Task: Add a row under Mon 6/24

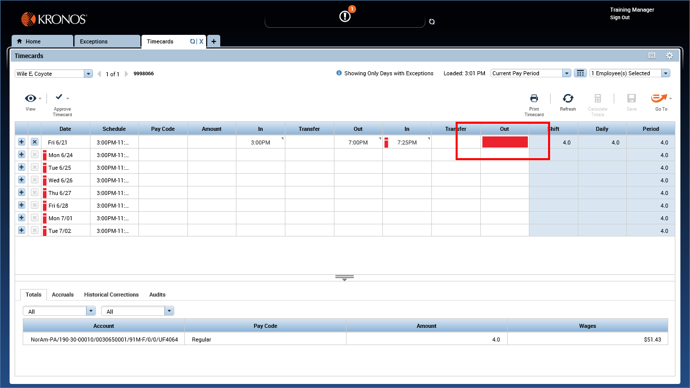Action: click(x=21, y=155)
